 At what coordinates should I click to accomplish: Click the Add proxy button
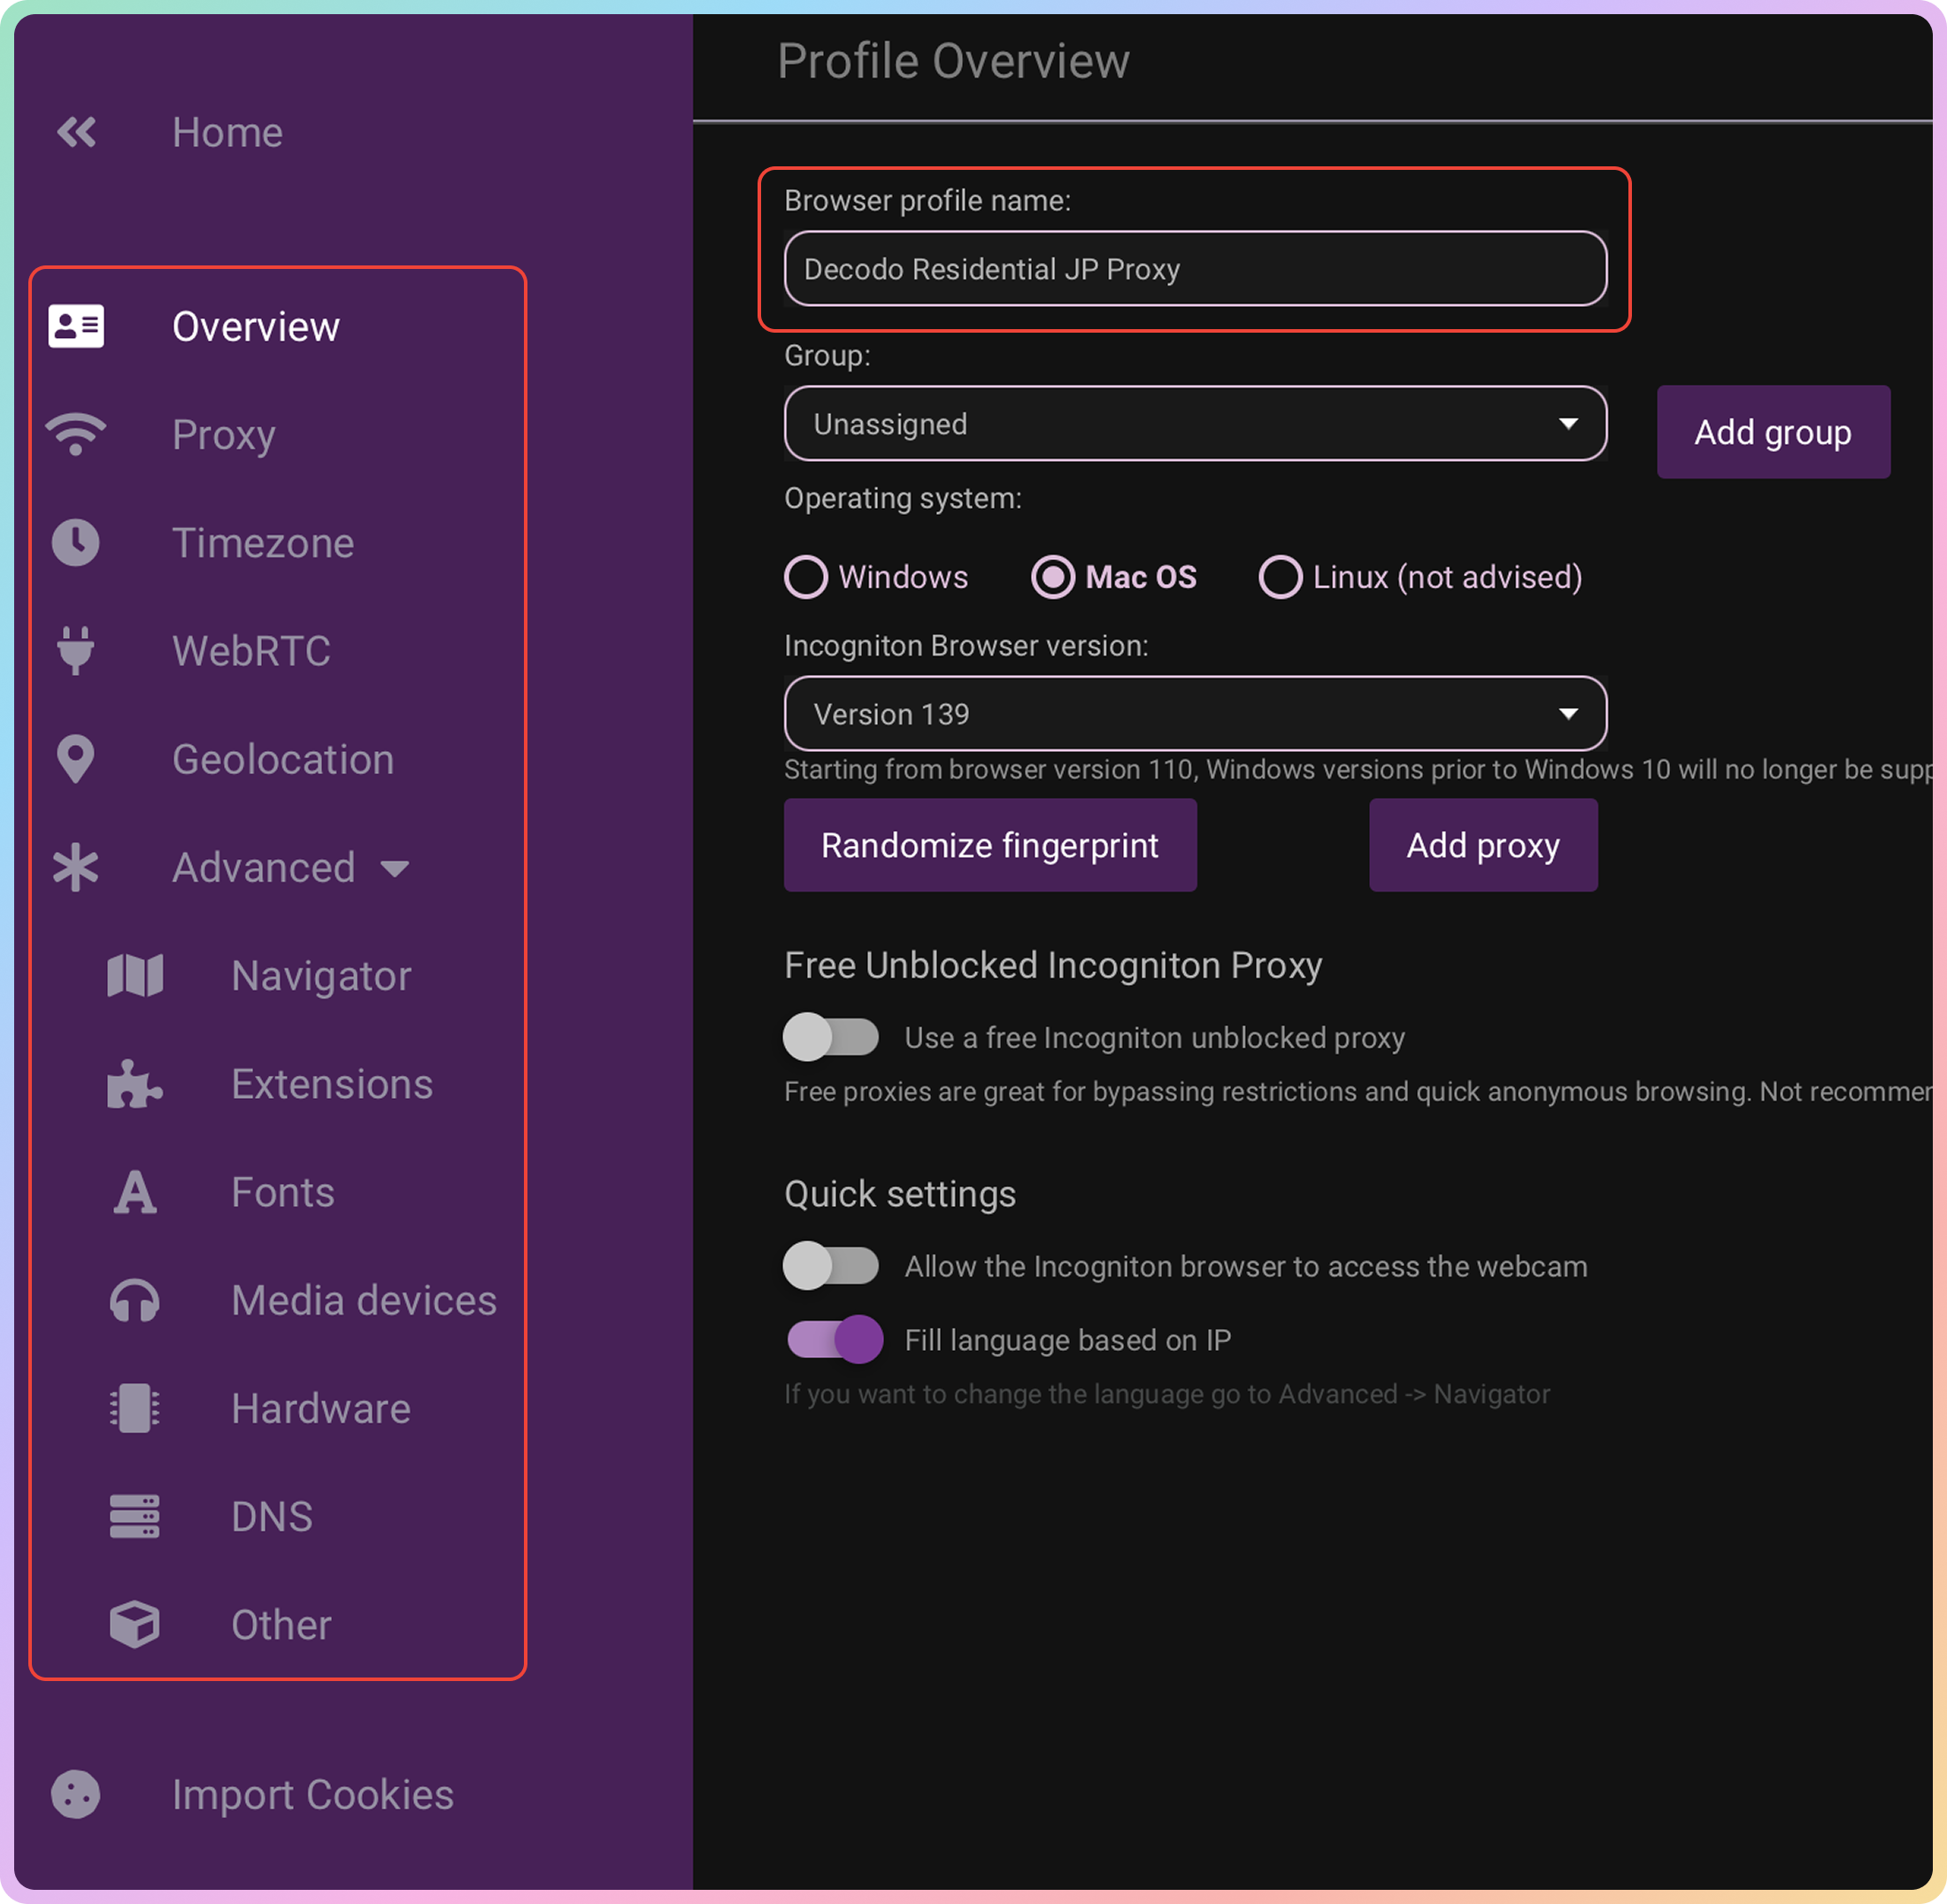pos(1481,845)
